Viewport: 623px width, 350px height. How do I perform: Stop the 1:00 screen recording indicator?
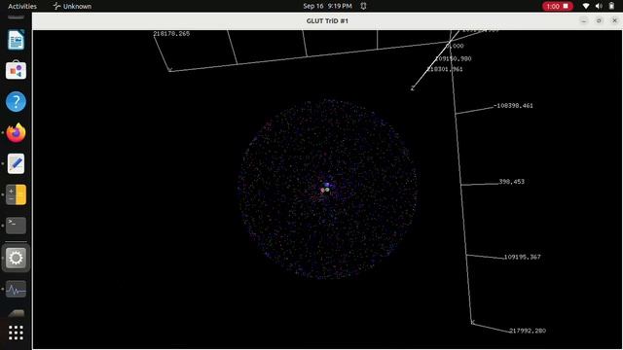click(558, 6)
